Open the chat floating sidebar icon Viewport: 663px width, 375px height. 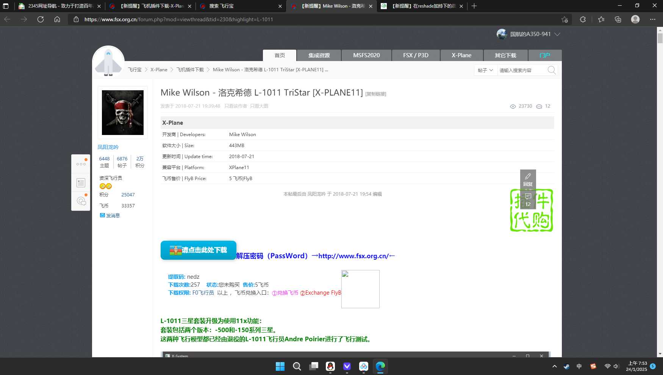(81, 201)
